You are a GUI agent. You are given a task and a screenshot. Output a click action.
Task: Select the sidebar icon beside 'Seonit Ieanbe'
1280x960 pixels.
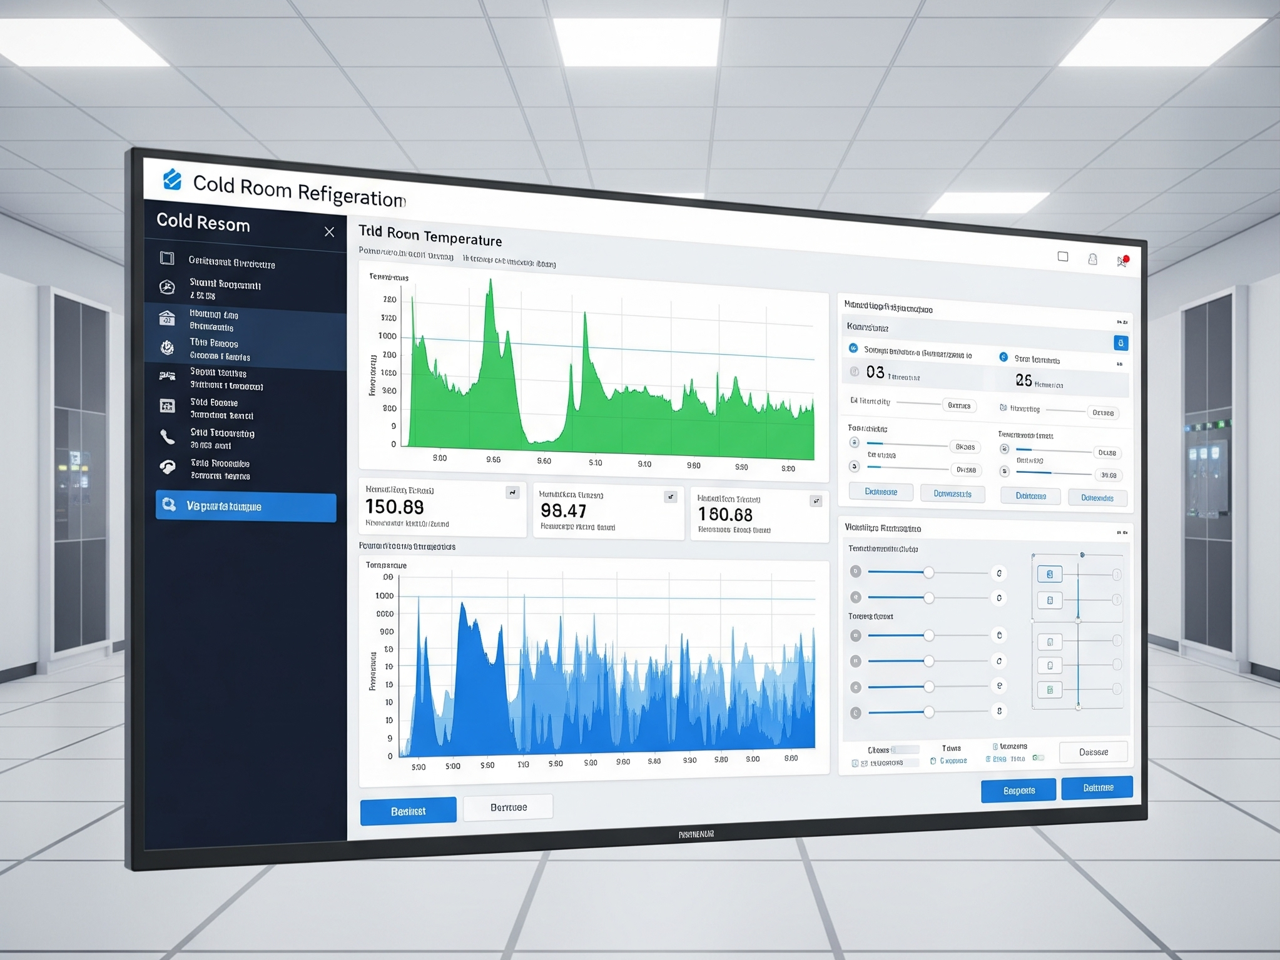[x=167, y=376]
